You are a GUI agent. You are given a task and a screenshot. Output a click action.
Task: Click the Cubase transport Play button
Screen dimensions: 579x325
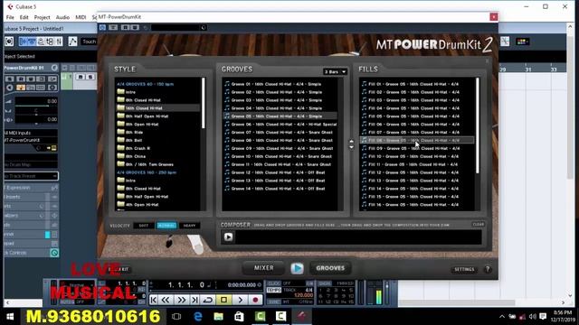(x=240, y=300)
